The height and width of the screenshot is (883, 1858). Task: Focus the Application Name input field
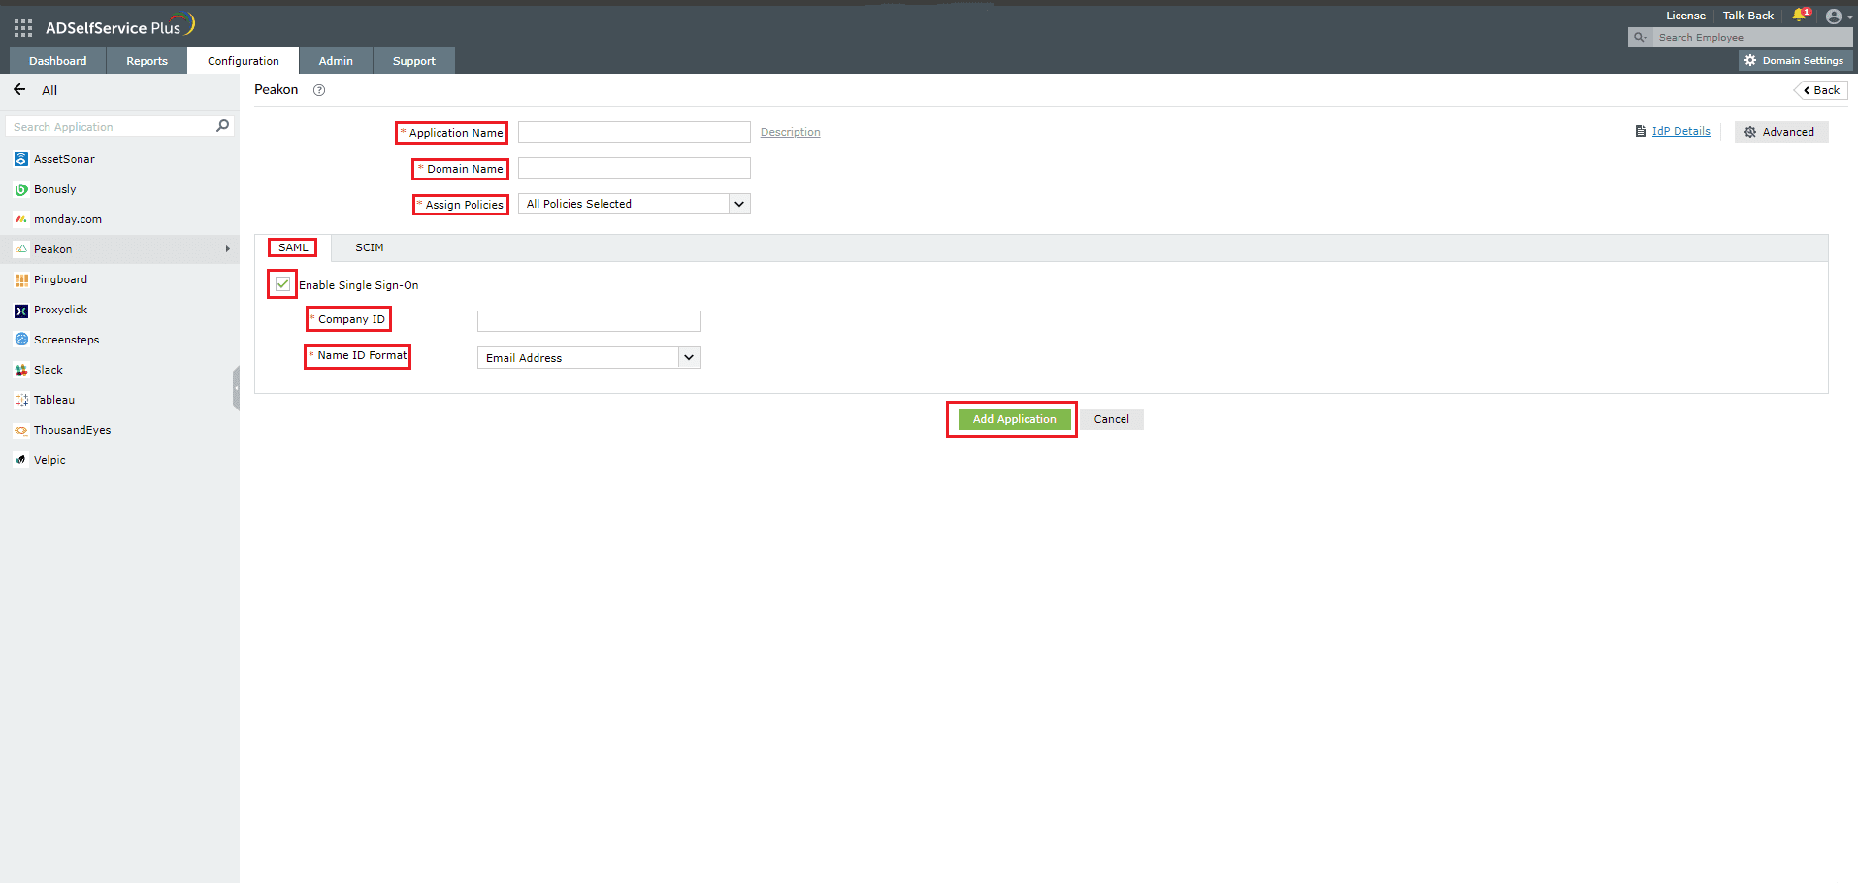point(635,132)
